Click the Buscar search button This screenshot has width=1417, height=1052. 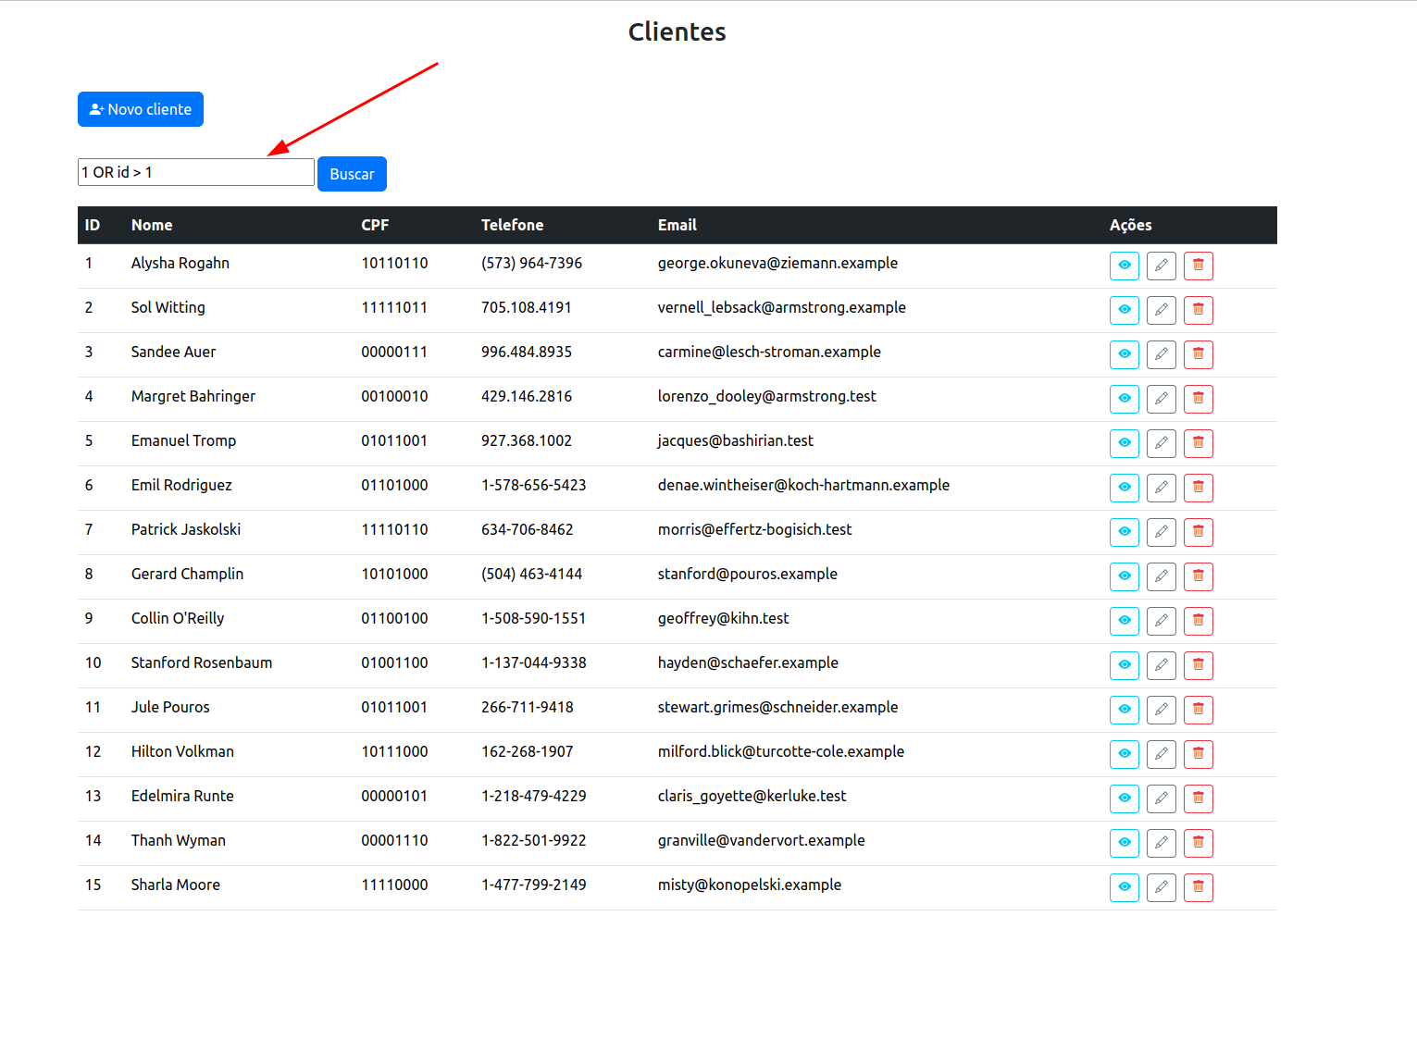click(352, 174)
